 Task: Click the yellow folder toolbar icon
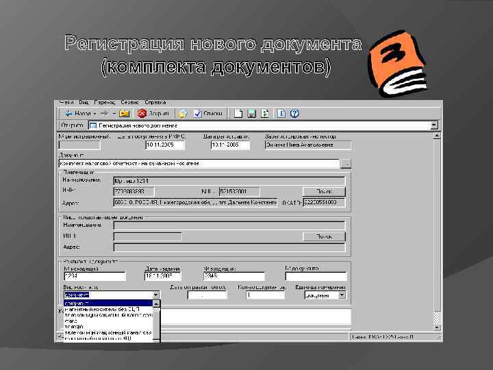pyautogui.click(x=124, y=114)
